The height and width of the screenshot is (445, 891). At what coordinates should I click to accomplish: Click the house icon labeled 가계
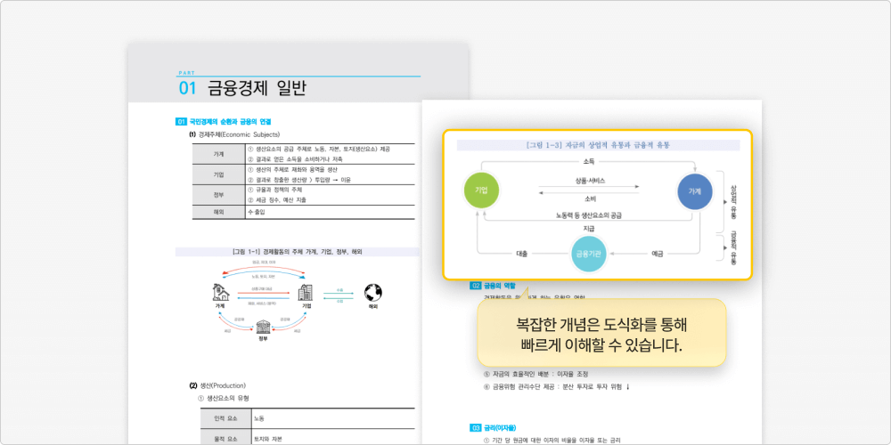pyautogui.click(x=218, y=293)
